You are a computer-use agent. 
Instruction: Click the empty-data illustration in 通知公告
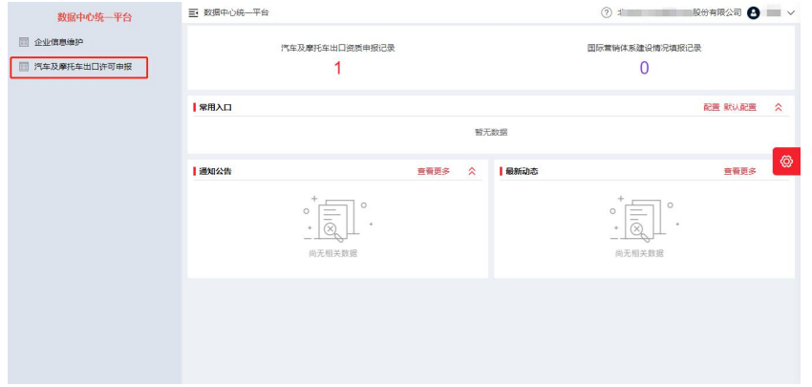[337, 219]
